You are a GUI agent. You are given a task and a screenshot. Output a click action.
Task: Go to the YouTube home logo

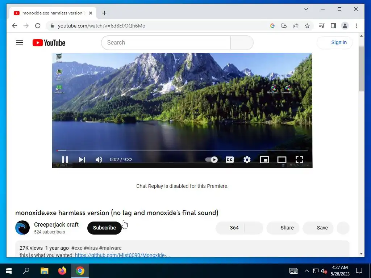tap(49, 43)
